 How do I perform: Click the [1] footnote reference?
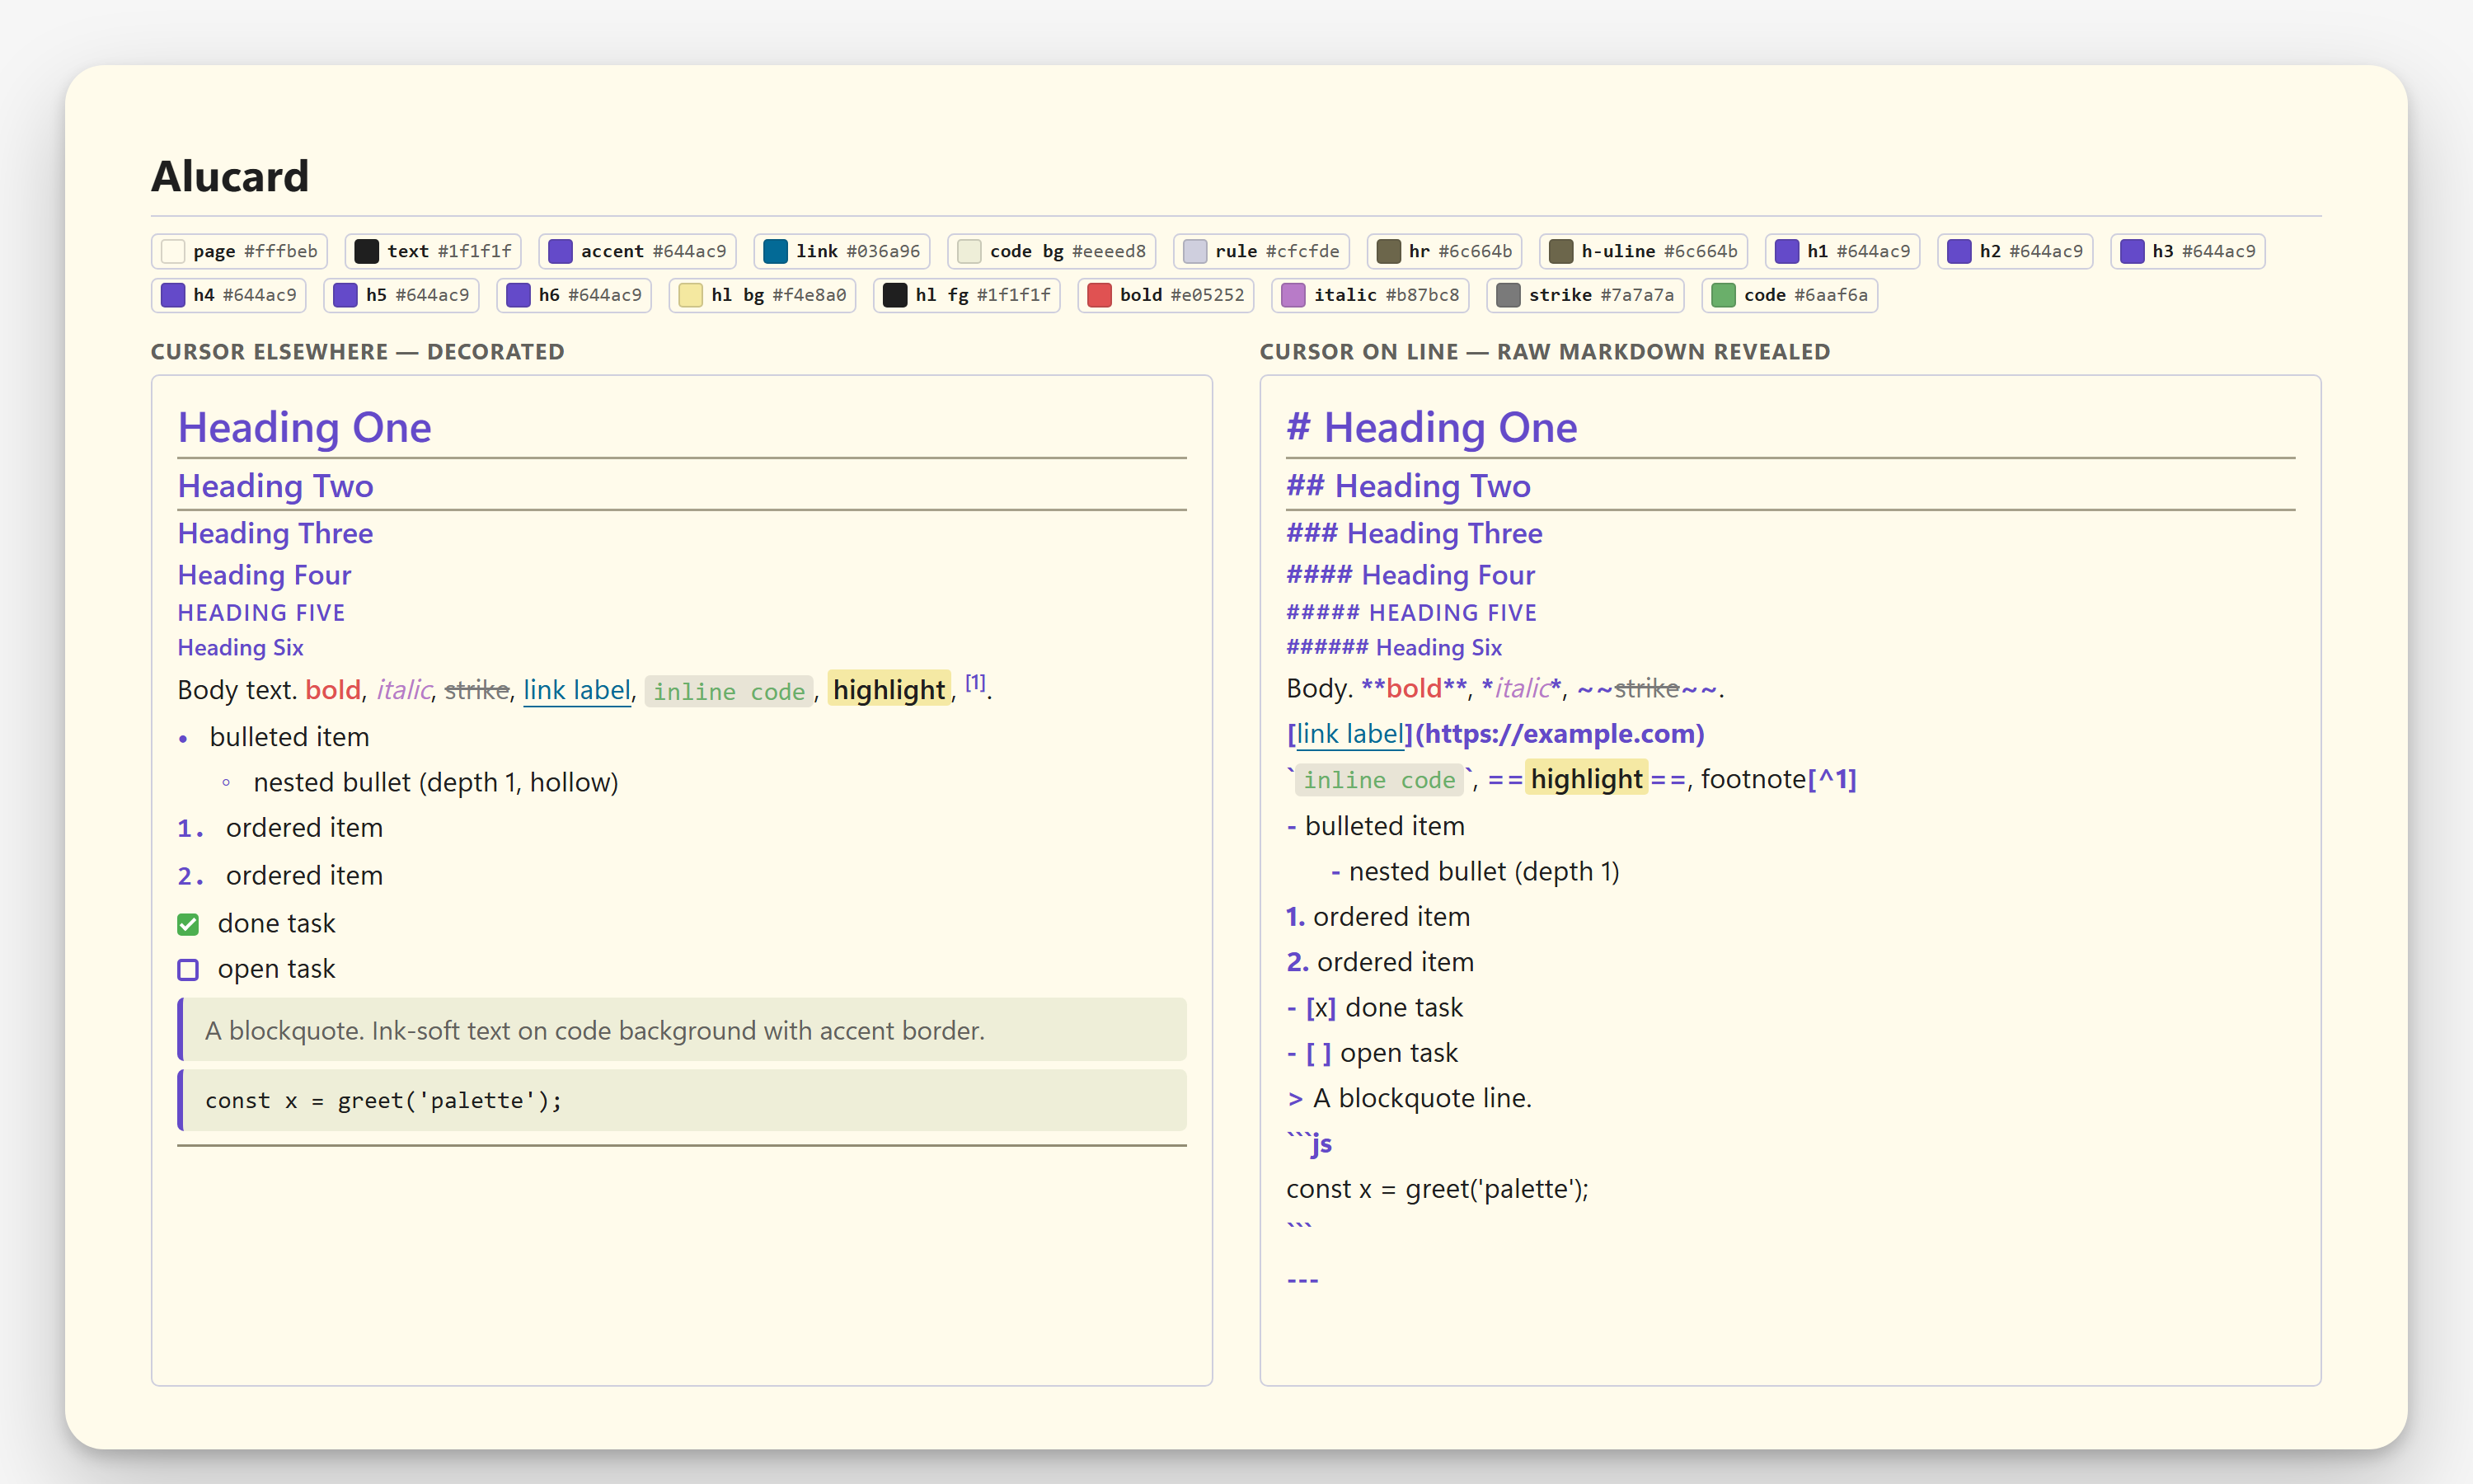point(976,682)
